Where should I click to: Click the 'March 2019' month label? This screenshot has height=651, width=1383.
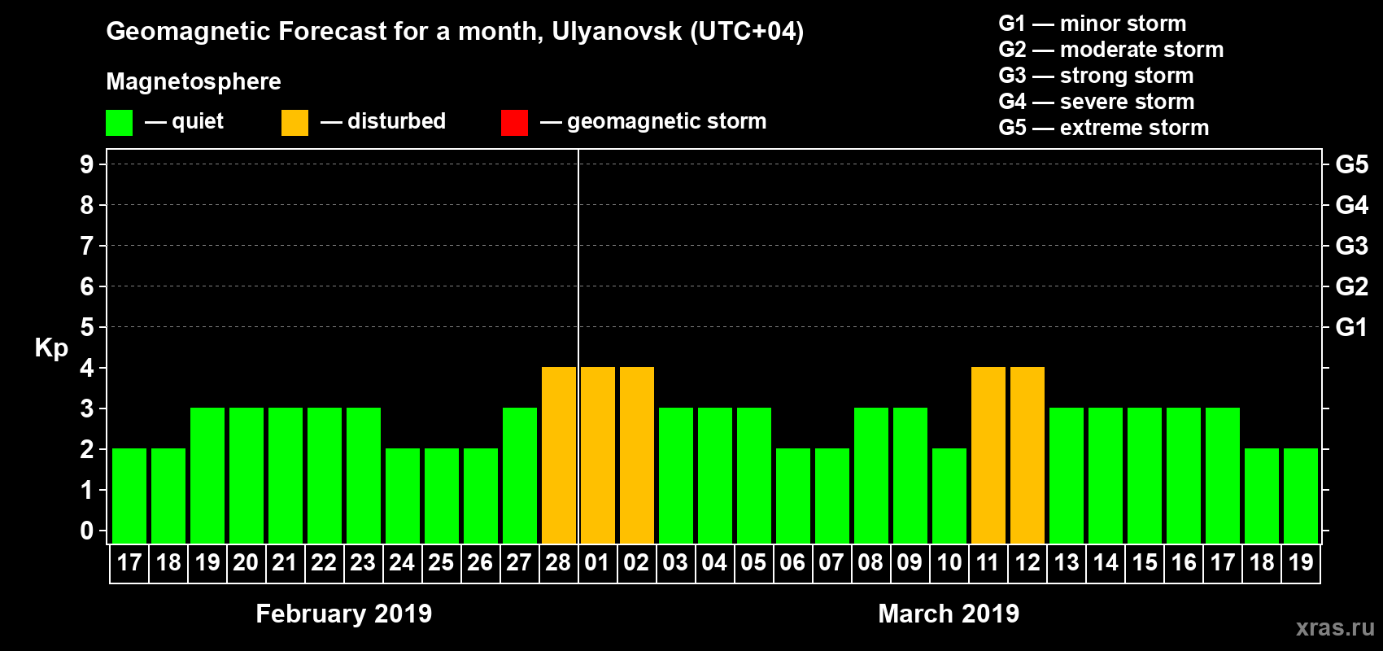click(949, 614)
